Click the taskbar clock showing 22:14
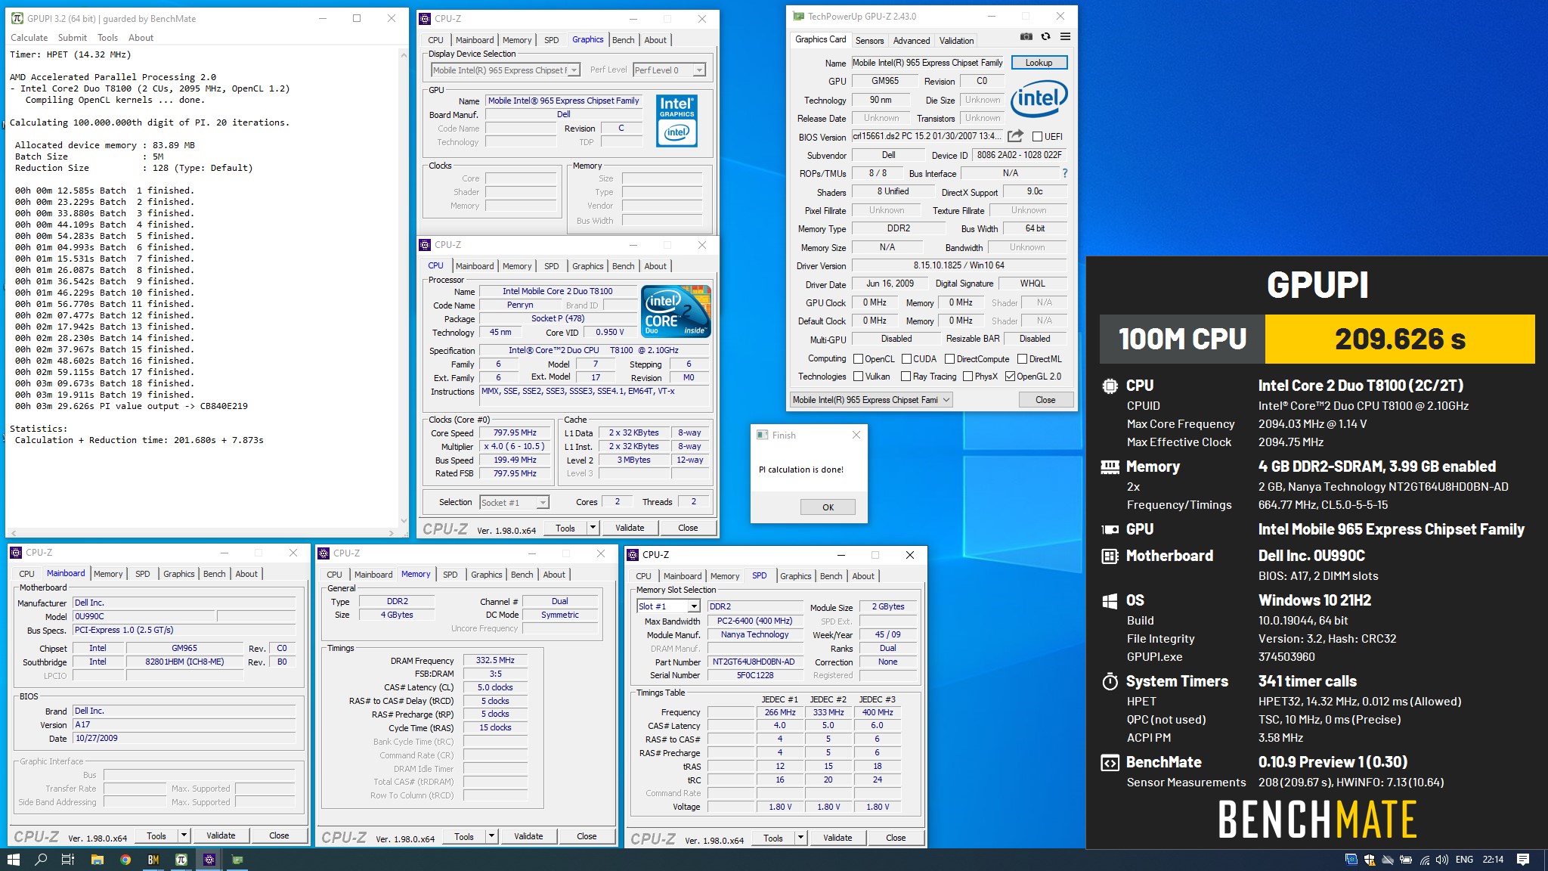The image size is (1548, 871). point(1493,860)
